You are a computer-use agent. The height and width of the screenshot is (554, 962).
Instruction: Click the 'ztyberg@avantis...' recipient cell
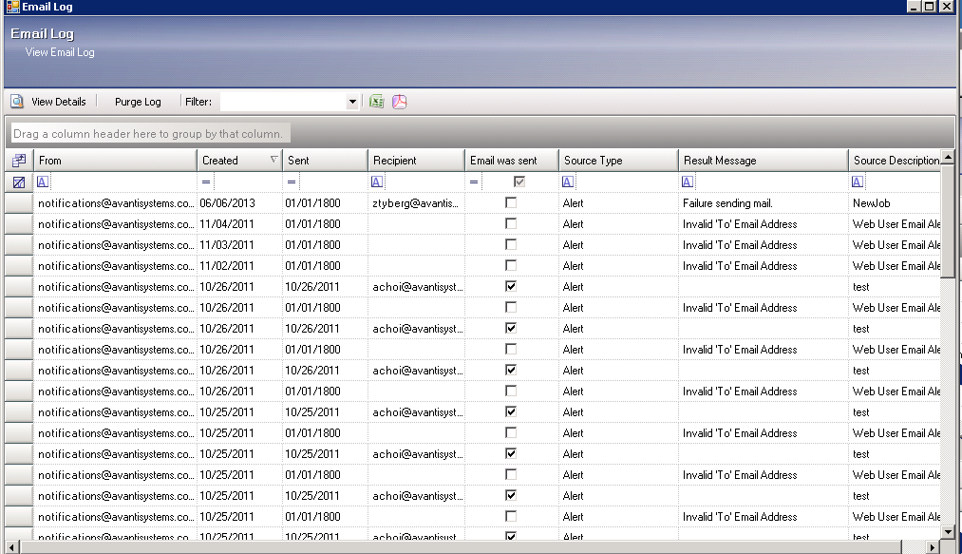coord(415,203)
